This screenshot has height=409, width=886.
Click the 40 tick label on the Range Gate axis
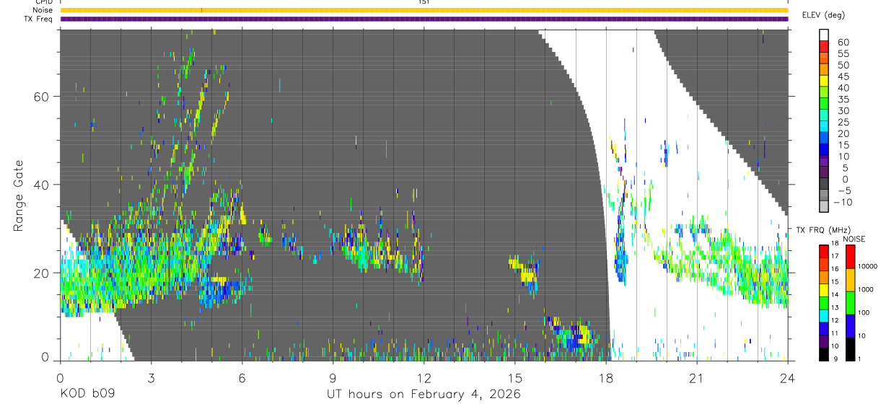tap(43, 185)
